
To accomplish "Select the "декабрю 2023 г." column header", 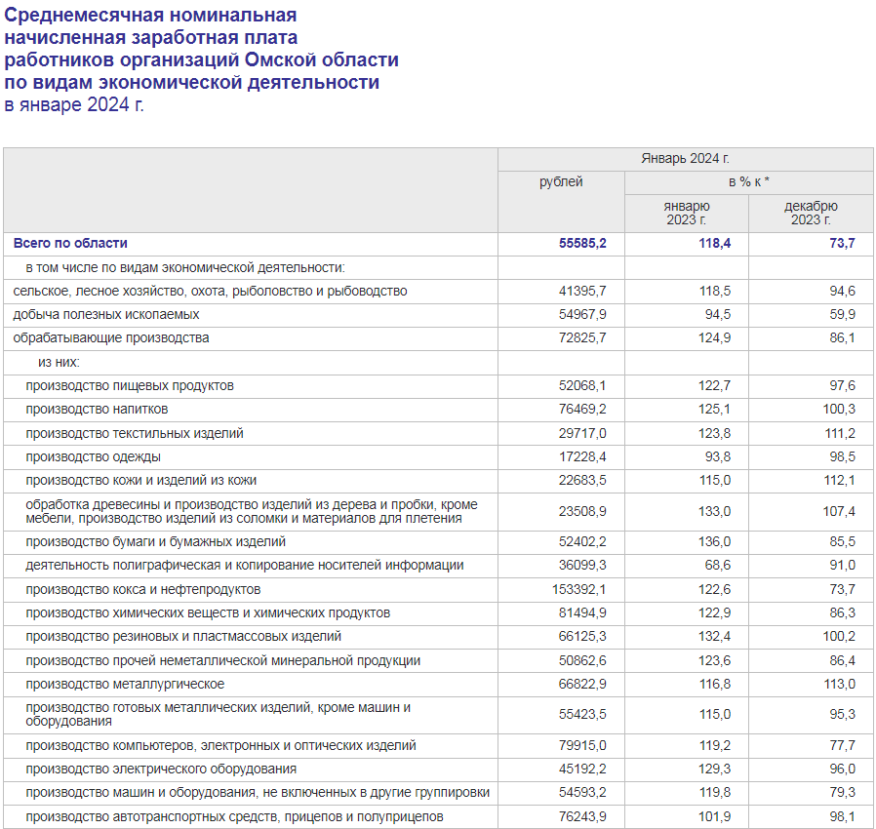I will point(811,213).
